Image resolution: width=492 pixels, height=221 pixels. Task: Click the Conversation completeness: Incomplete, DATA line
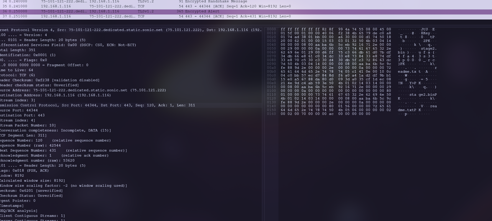pos(55,130)
